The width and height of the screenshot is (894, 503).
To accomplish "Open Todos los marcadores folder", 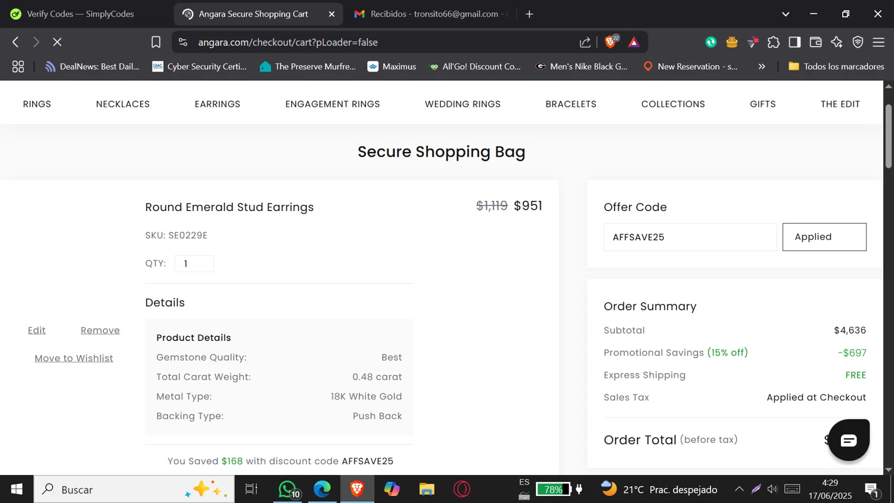I will [x=836, y=67].
